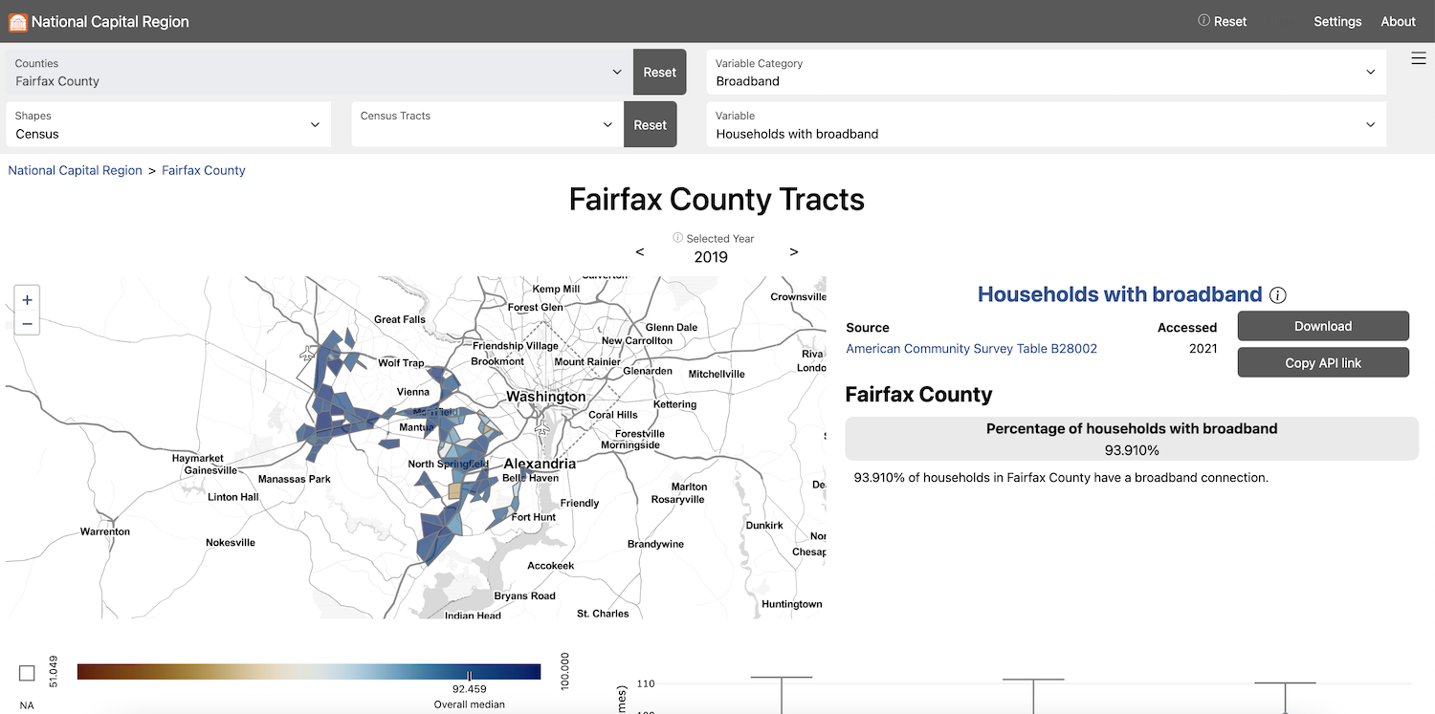Advance to next year with right arrow

point(794,252)
